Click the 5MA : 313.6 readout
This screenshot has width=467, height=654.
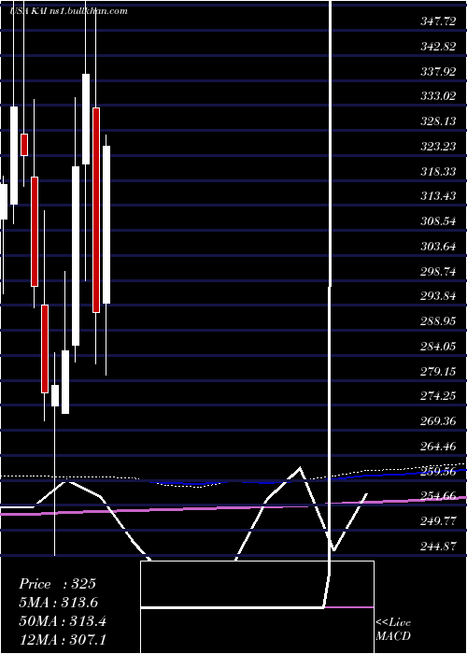(59, 603)
